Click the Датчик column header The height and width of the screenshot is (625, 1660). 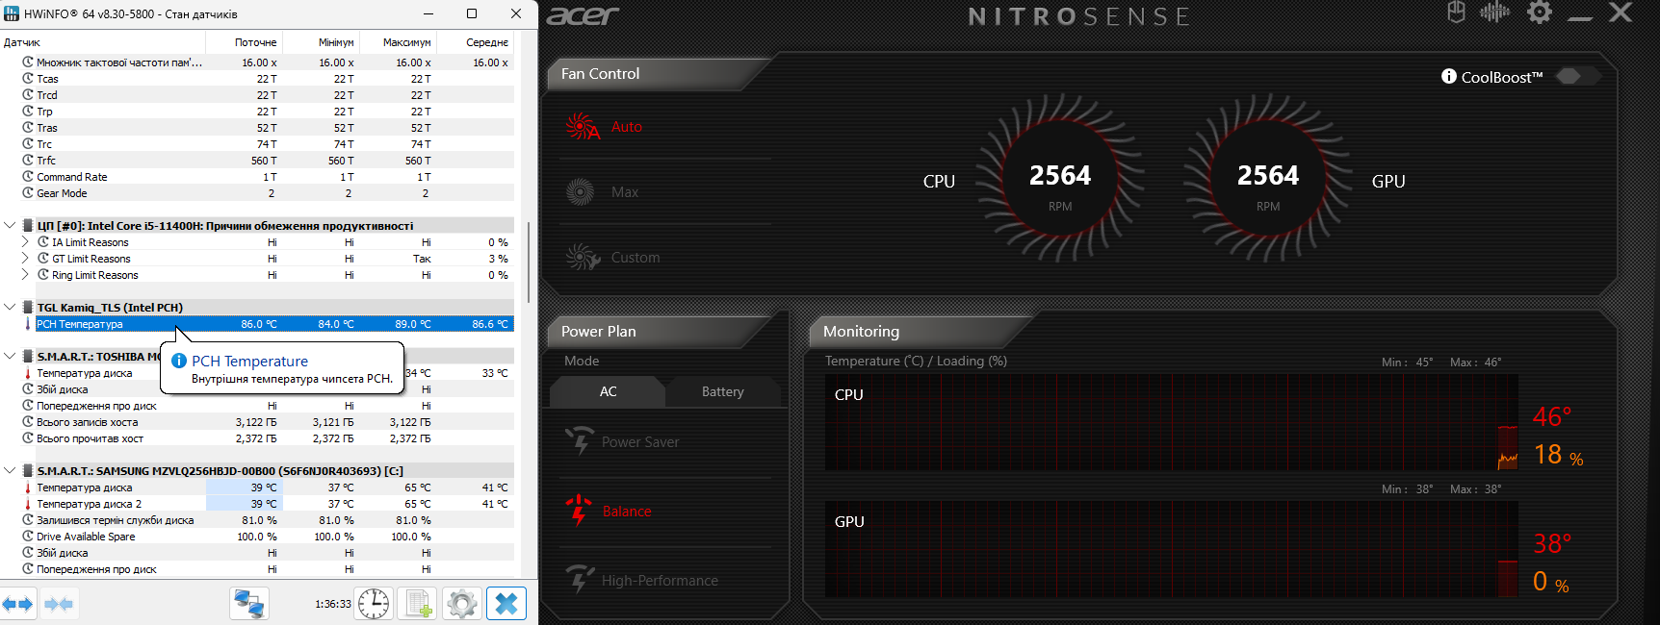(x=103, y=42)
